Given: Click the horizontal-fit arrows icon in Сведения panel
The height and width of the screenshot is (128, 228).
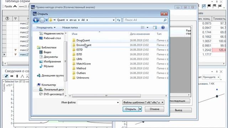Looking at the screenshot, I should pos(12,76).
